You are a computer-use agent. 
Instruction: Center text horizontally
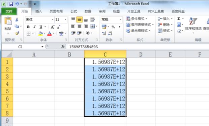click(80, 26)
